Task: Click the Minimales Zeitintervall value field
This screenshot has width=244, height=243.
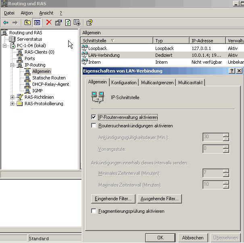Action: click(x=213, y=173)
